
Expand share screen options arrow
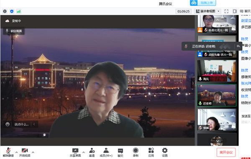(x=83, y=152)
